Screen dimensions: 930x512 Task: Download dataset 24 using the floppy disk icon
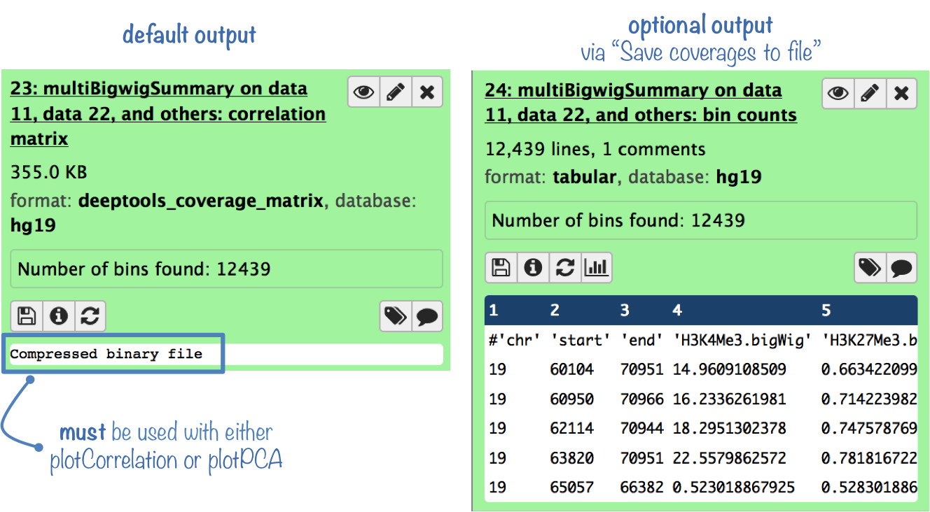point(501,267)
